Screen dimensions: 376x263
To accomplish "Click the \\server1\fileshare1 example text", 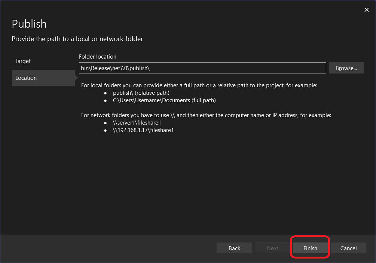I will 137,123.
